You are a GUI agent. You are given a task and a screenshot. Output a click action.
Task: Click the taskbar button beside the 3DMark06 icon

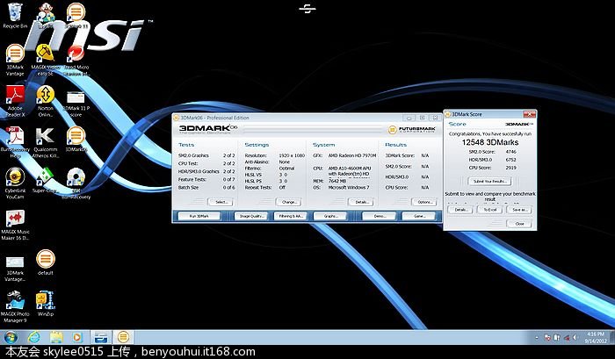[101, 337]
